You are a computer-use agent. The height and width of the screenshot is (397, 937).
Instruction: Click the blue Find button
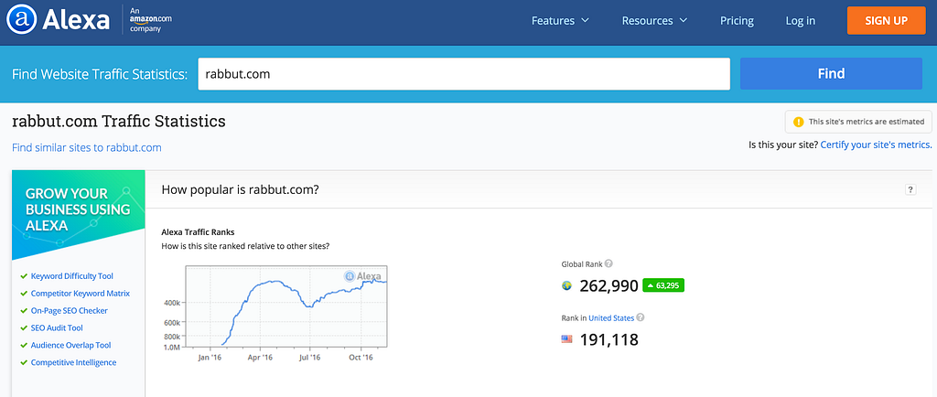(831, 74)
